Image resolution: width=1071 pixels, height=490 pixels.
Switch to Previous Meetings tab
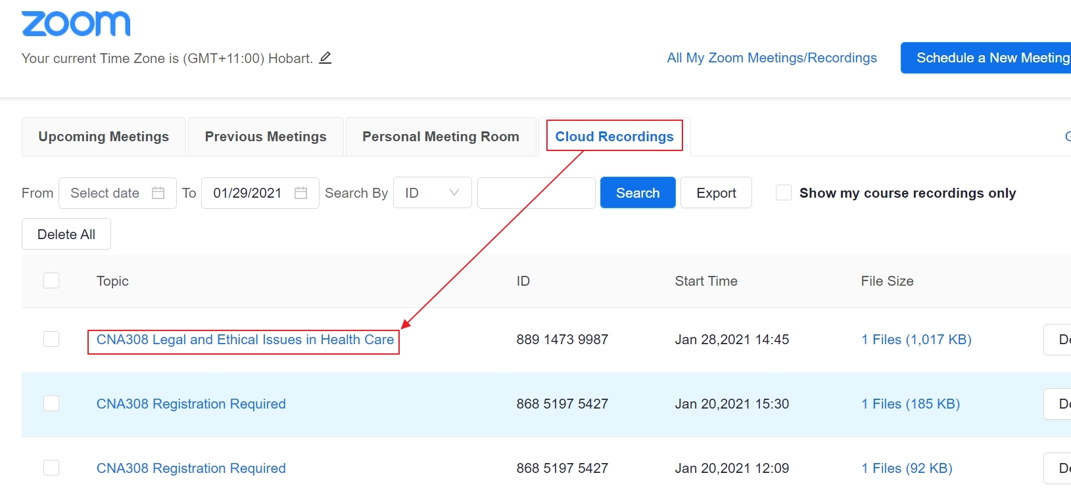pos(266,137)
